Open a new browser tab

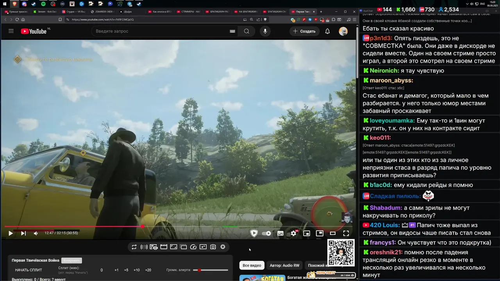321,12
